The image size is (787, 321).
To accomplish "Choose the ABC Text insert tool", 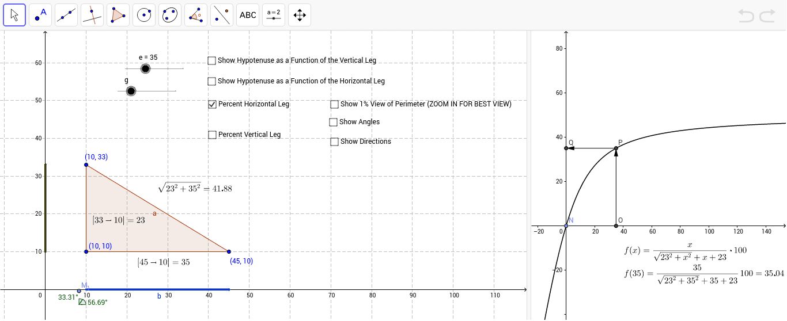I will pyautogui.click(x=248, y=15).
